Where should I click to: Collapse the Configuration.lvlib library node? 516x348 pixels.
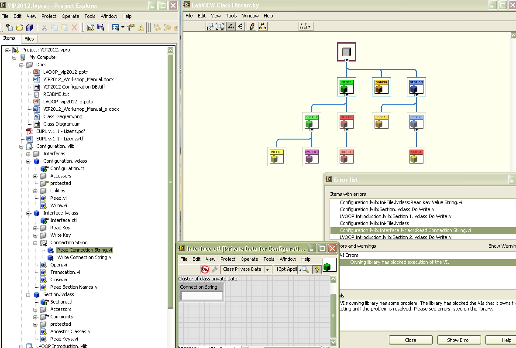click(x=21, y=146)
